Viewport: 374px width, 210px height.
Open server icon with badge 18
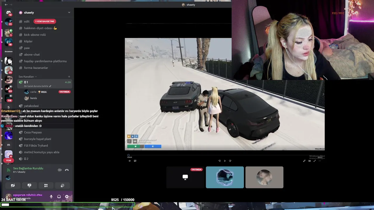8,42
